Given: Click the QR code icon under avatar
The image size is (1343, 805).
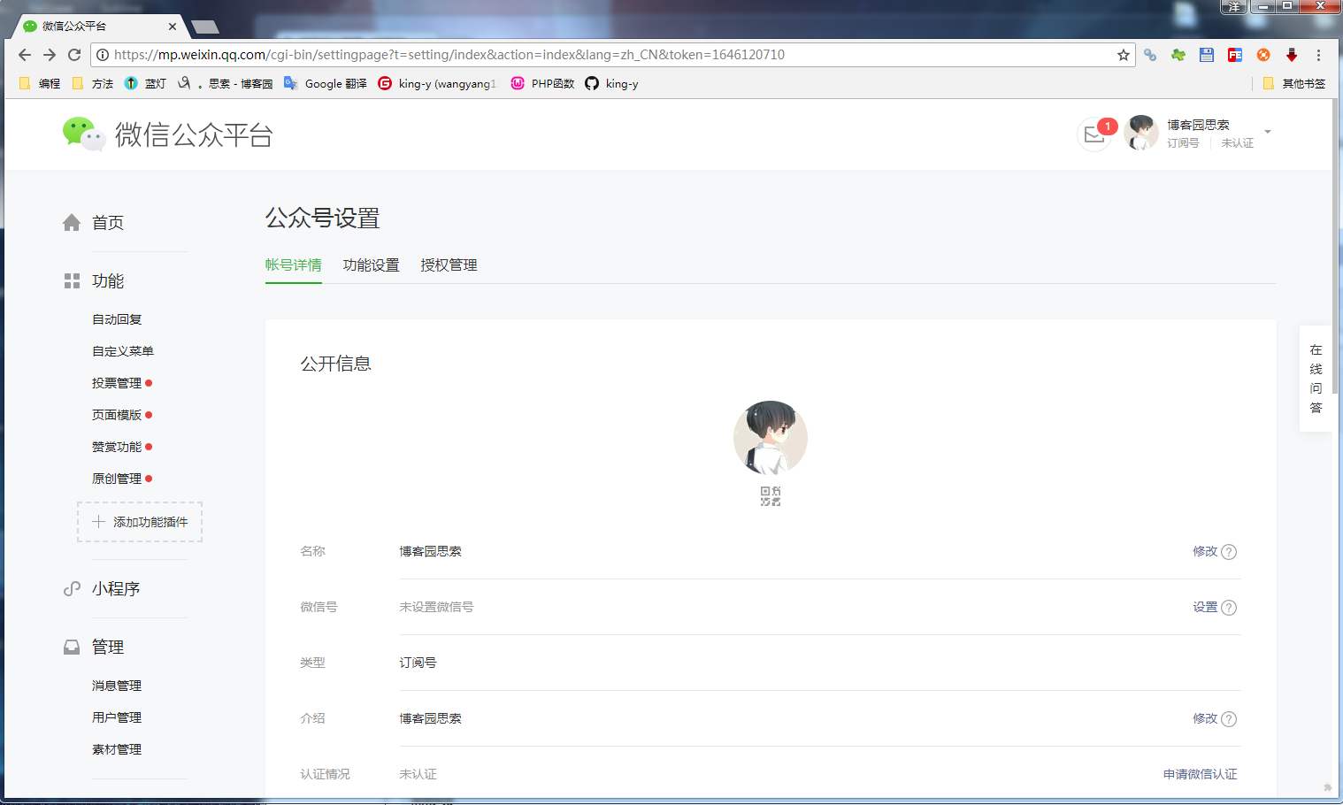Looking at the screenshot, I should pos(771,495).
